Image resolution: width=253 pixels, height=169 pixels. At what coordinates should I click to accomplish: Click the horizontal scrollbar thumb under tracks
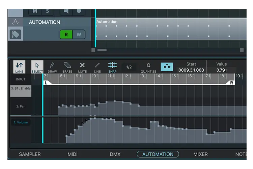click(102, 50)
